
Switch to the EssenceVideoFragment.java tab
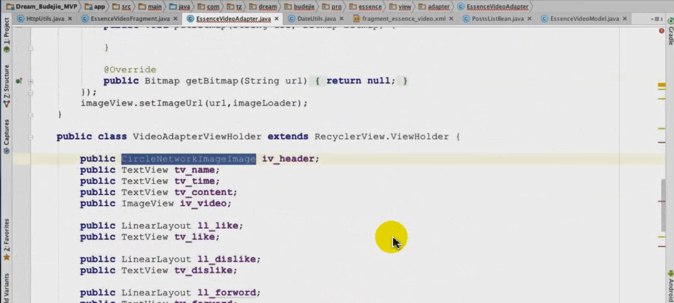point(130,18)
